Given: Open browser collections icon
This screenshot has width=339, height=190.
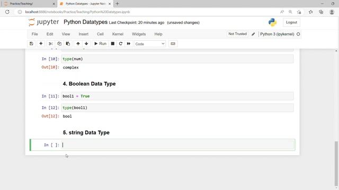Looking at the screenshot, I should pyautogui.click(x=321, y=12).
